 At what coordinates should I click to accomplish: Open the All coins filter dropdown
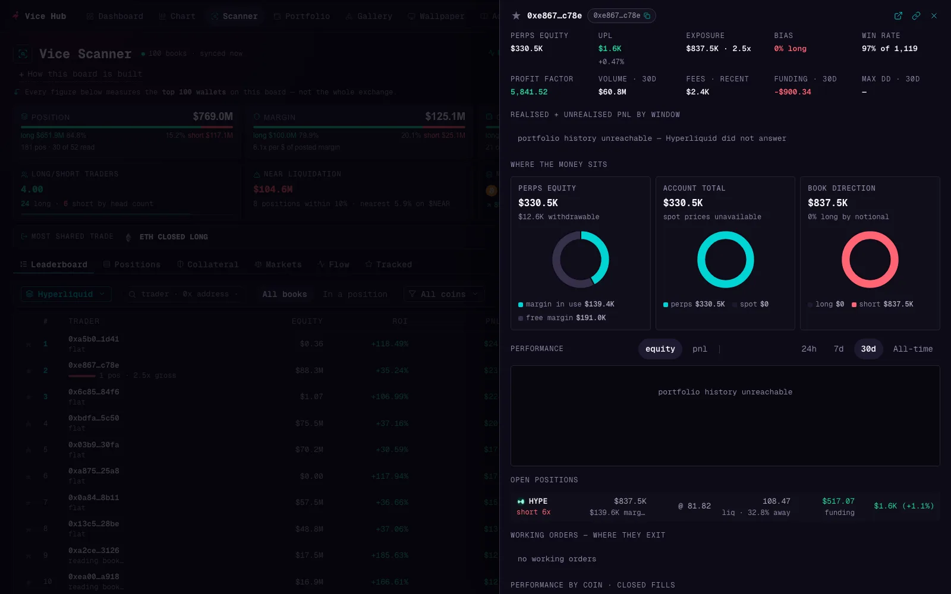point(444,294)
